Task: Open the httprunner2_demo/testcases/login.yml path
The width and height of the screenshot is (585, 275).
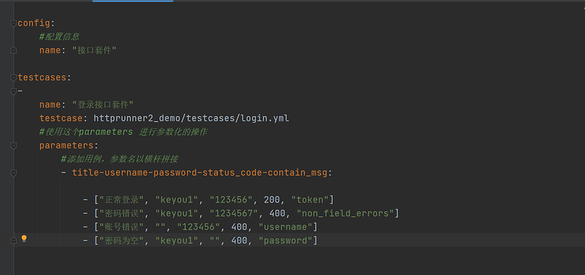Action: tap(191, 118)
